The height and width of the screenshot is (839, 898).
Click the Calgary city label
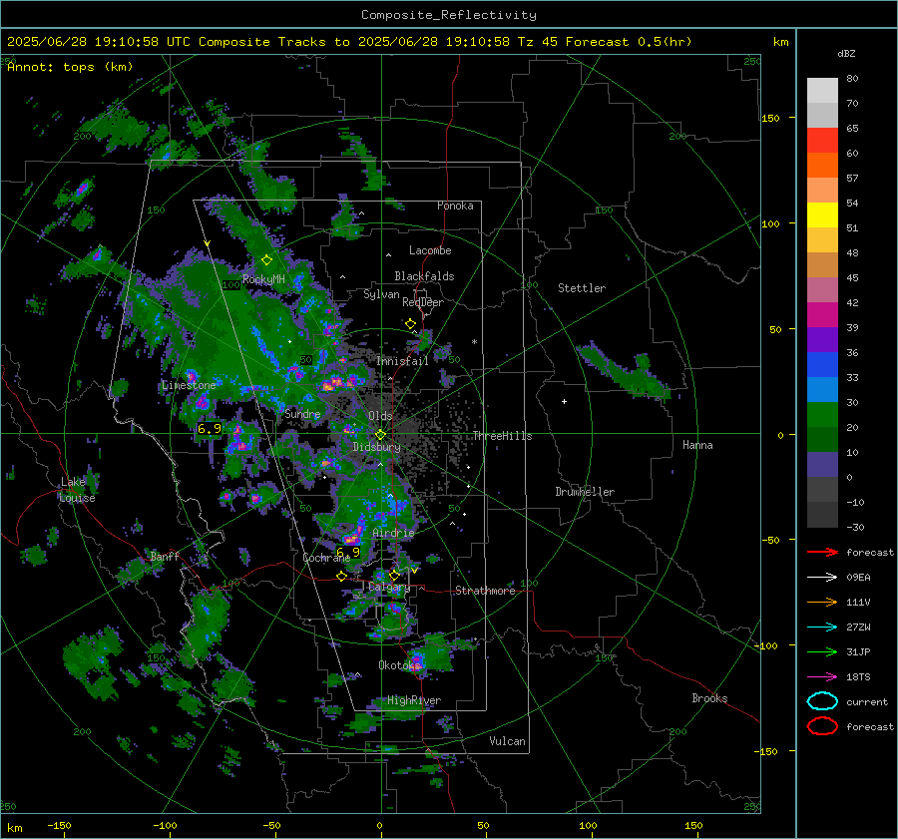click(389, 587)
